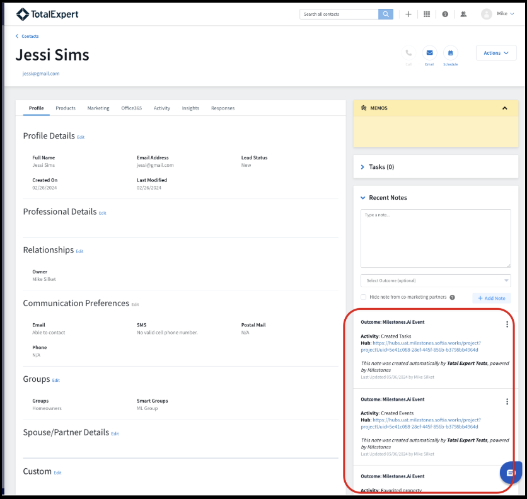Click the Email Address value jessi@gmail.com
Screen dimensions: 527x499
pyautogui.click(x=155, y=165)
